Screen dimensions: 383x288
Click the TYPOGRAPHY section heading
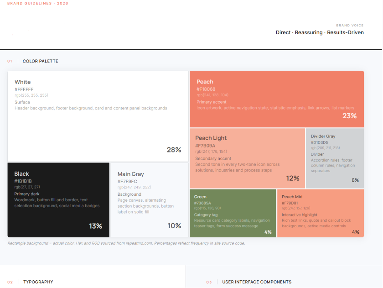pyautogui.click(x=38, y=282)
